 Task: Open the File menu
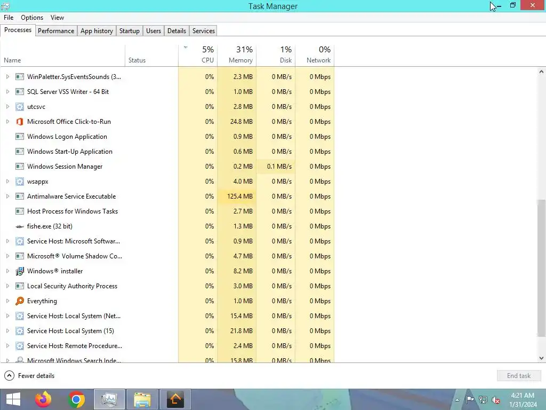(9, 18)
